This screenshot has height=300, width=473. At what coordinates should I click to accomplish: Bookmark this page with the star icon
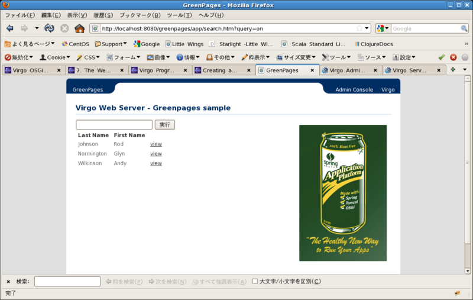359,28
